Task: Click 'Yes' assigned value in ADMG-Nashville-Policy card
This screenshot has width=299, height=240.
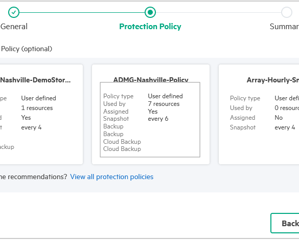Action: pos(153,112)
